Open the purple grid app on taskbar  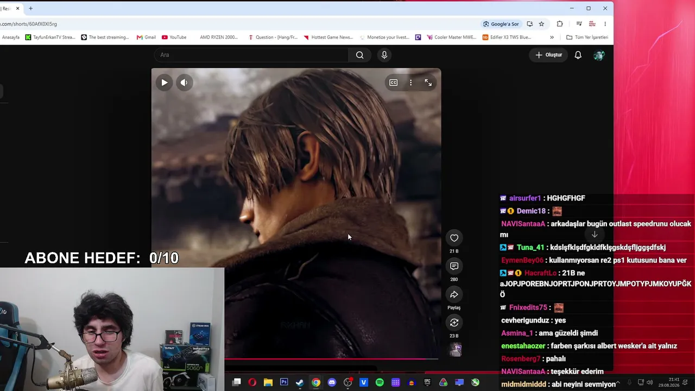(395, 382)
